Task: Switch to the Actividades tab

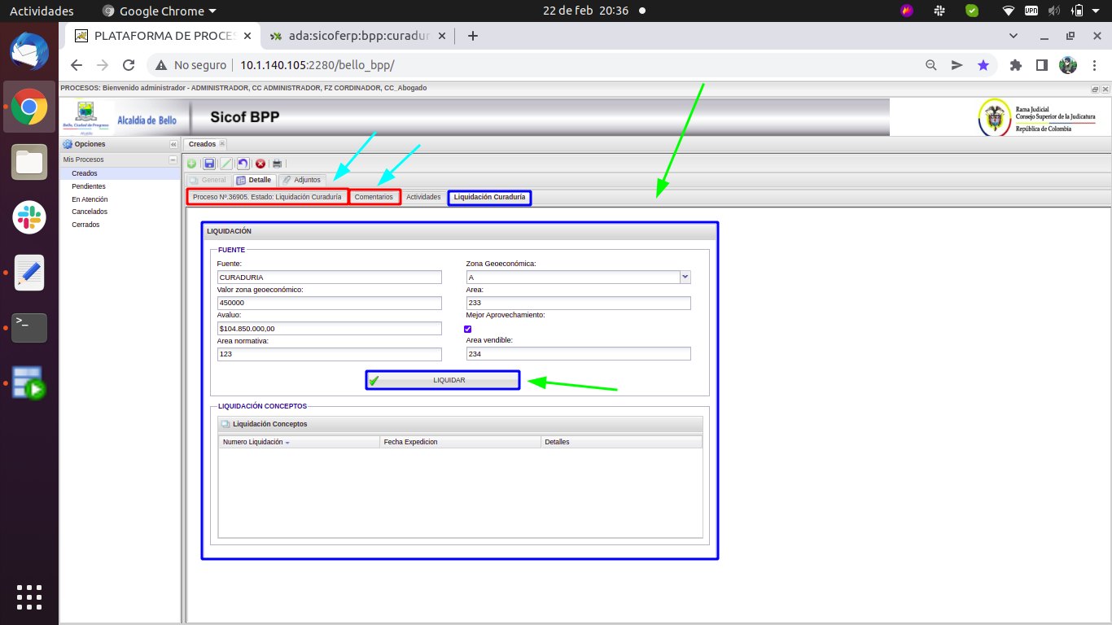Action: tap(423, 197)
